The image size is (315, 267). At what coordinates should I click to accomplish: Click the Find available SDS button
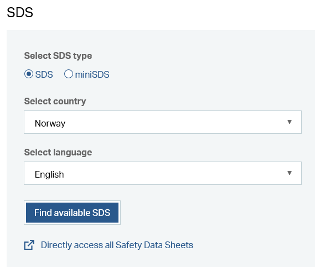click(72, 213)
